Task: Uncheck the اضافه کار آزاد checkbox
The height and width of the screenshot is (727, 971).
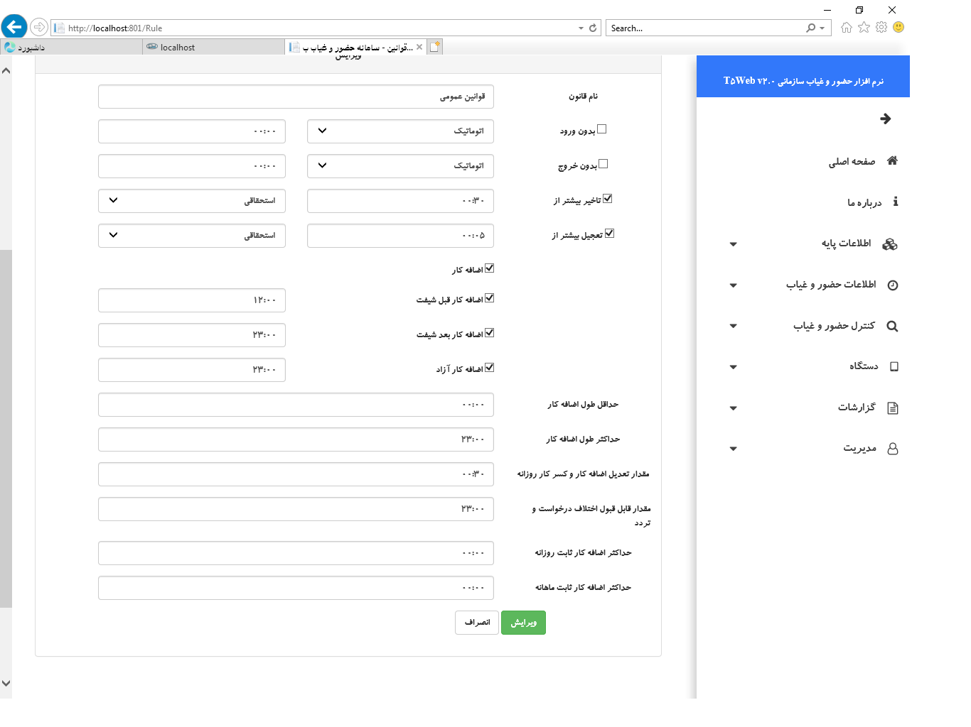Action: pos(490,367)
